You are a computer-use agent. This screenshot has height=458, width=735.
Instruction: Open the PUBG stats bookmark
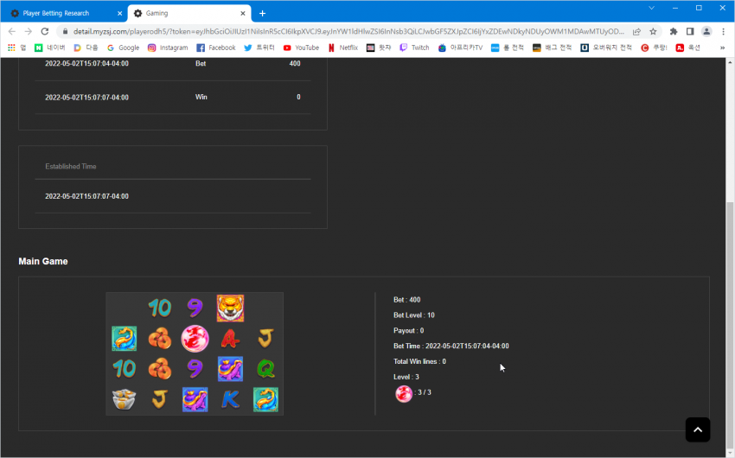pyautogui.click(x=553, y=48)
